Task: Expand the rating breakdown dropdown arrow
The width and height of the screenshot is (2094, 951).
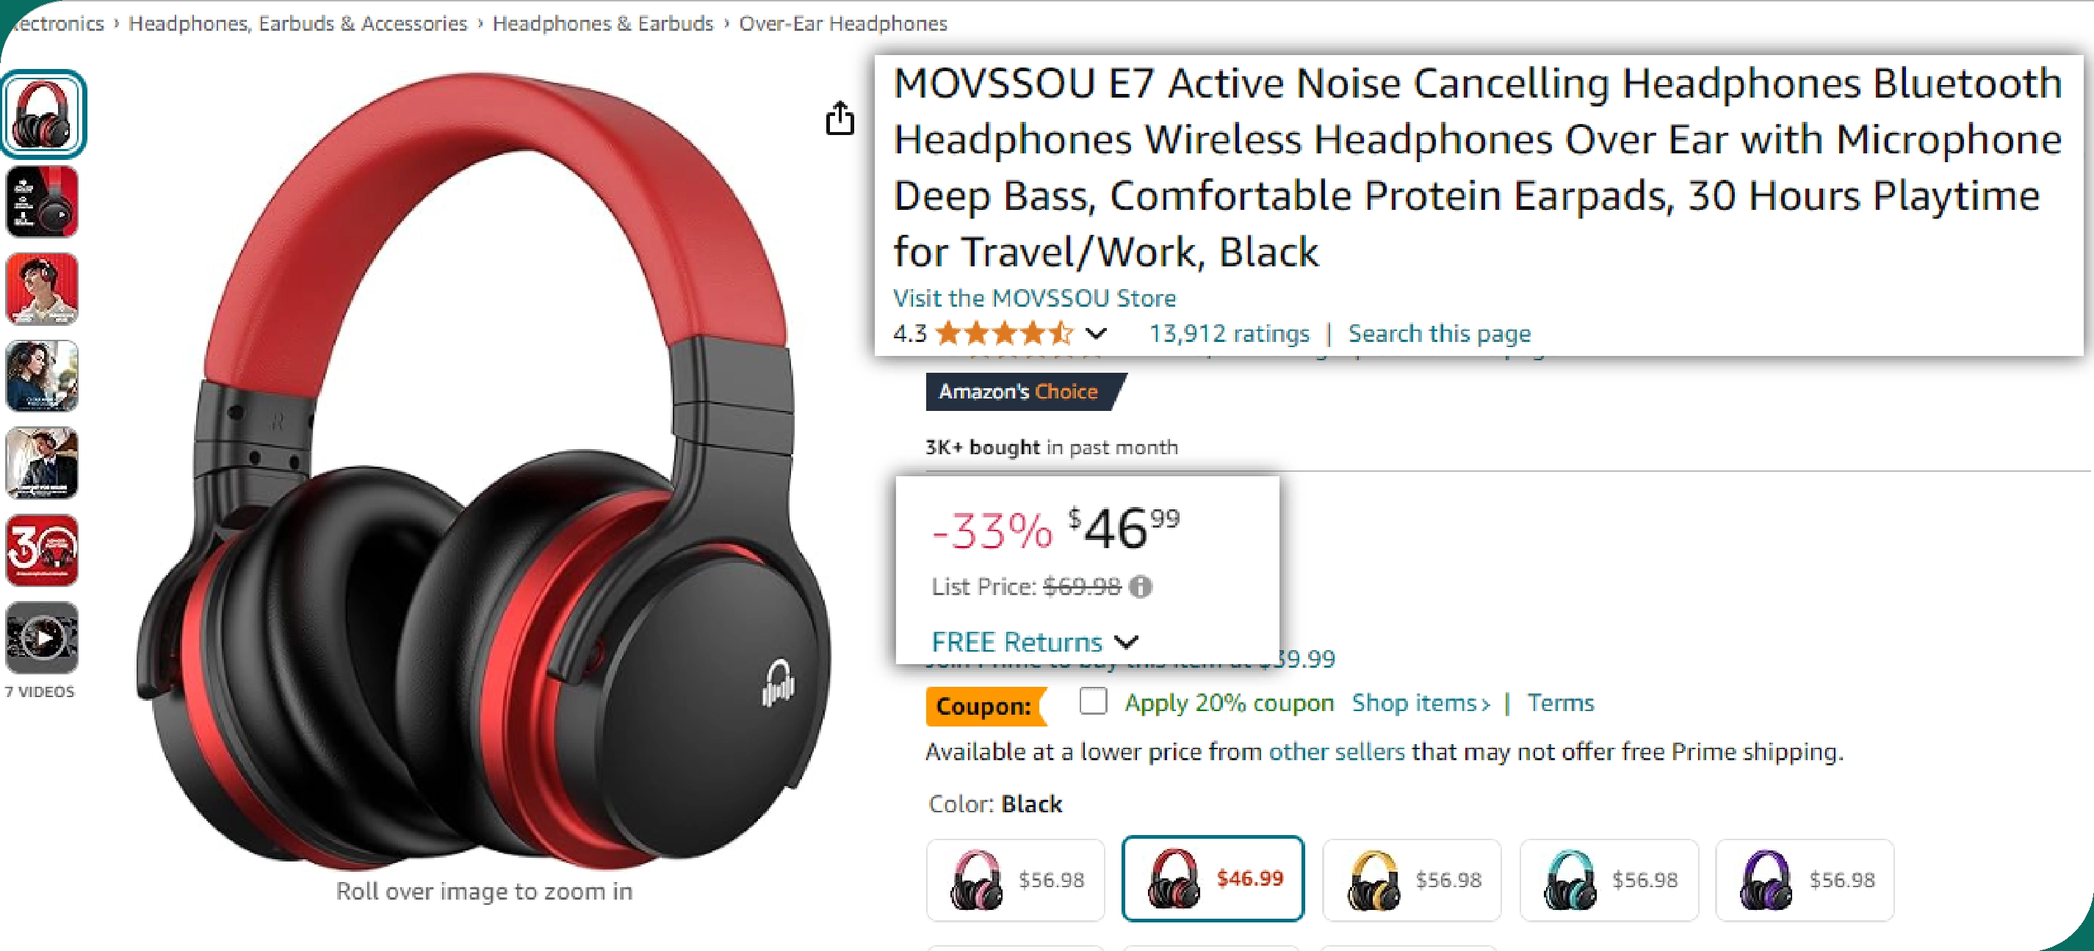Action: (1097, 334)
